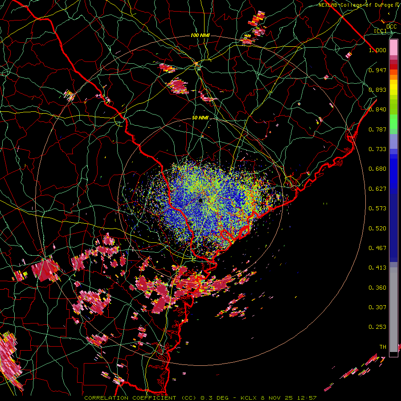This screenshot has width=401, height=401.
Task: Click the DCC label above the color scale
Action: pyautogui.click(x=391, y=27)
